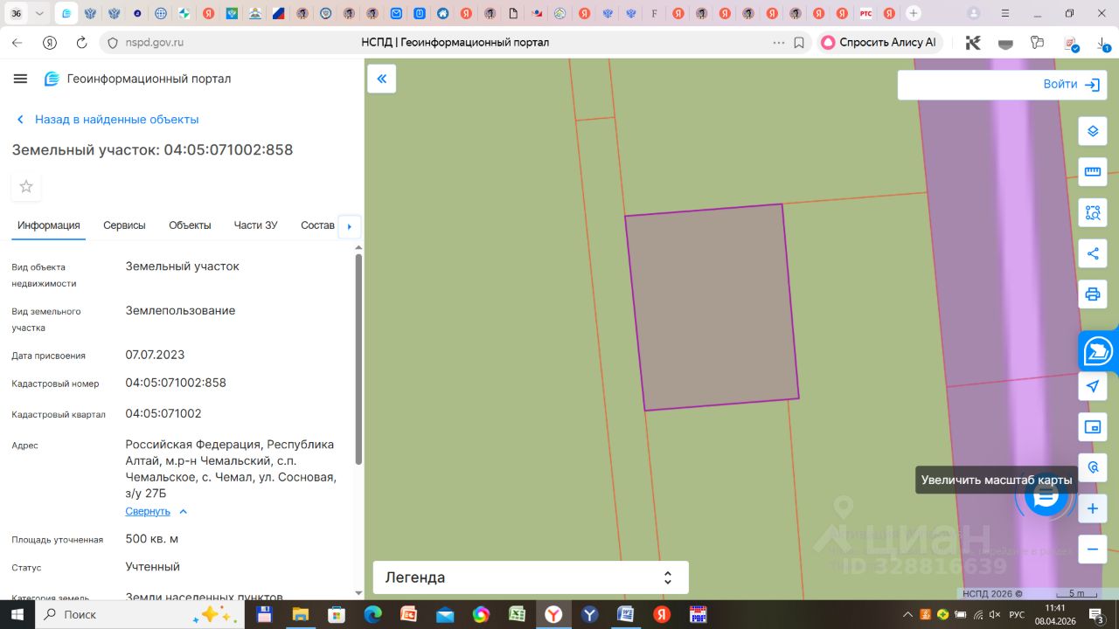1119x629 pixels.
Task: Click the Геоинформационный портал logo
Action: (138, 79)
